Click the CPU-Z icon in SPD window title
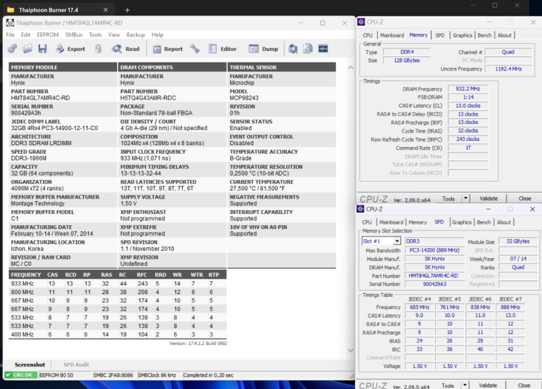The image size is (542, 389). (x=360, y=209)
